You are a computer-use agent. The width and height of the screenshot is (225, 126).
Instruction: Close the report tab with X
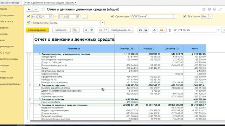(x=76, y=3)
